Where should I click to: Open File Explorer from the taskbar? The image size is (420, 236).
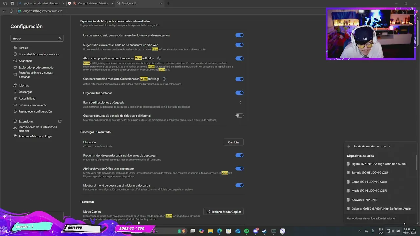(x=210, y=231)
